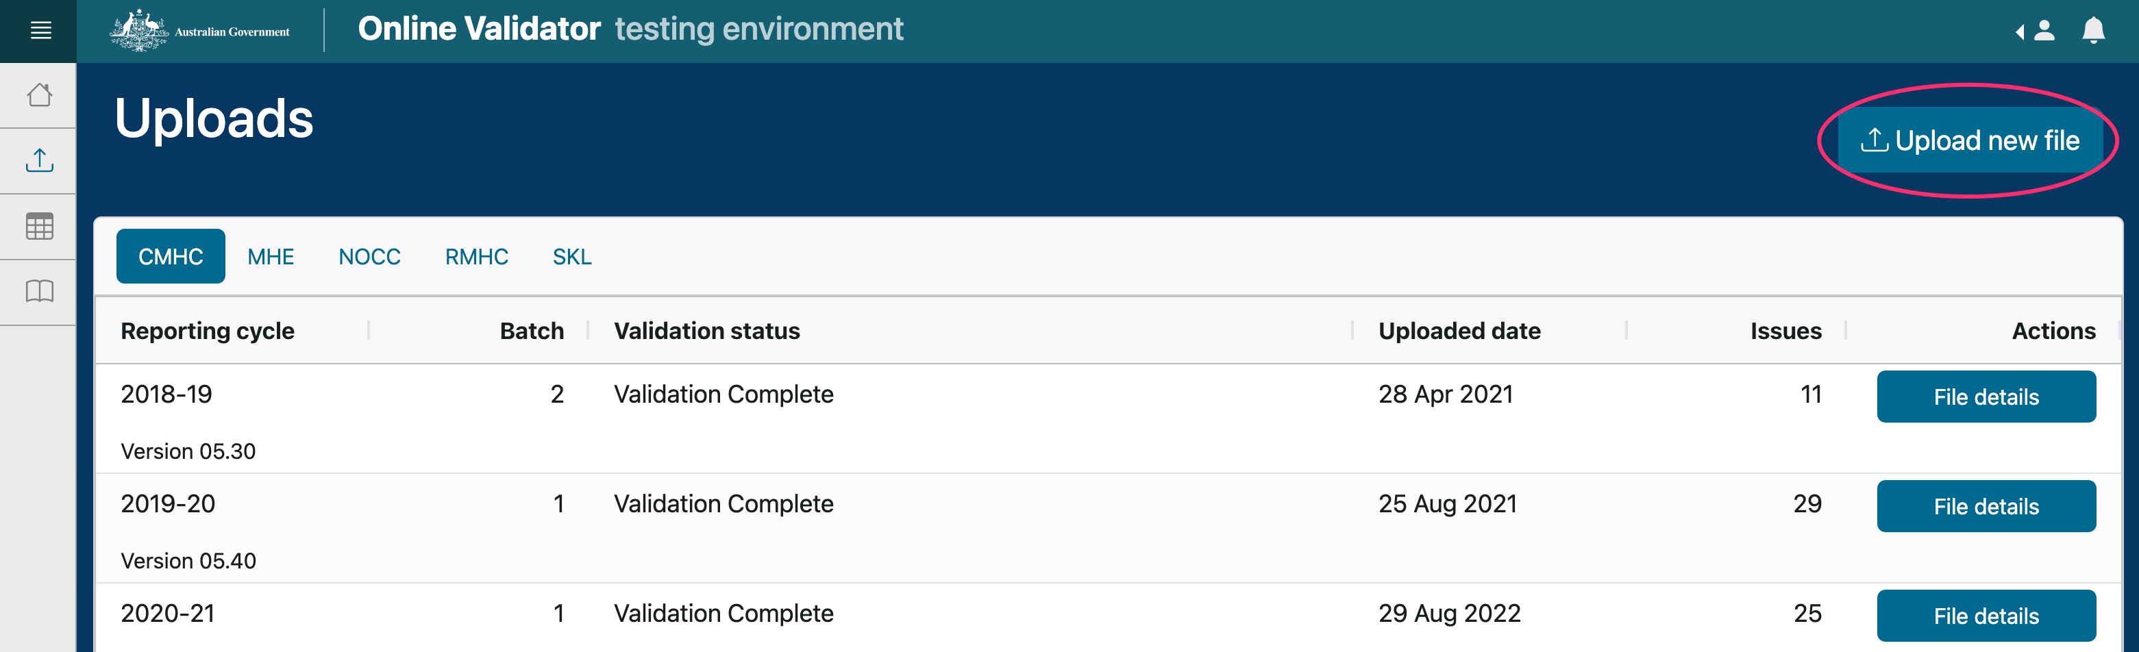Screen dimensions: 2139x652
Task: Open Uploads from sidebar upload icon
Action: [x=39, y=160]
